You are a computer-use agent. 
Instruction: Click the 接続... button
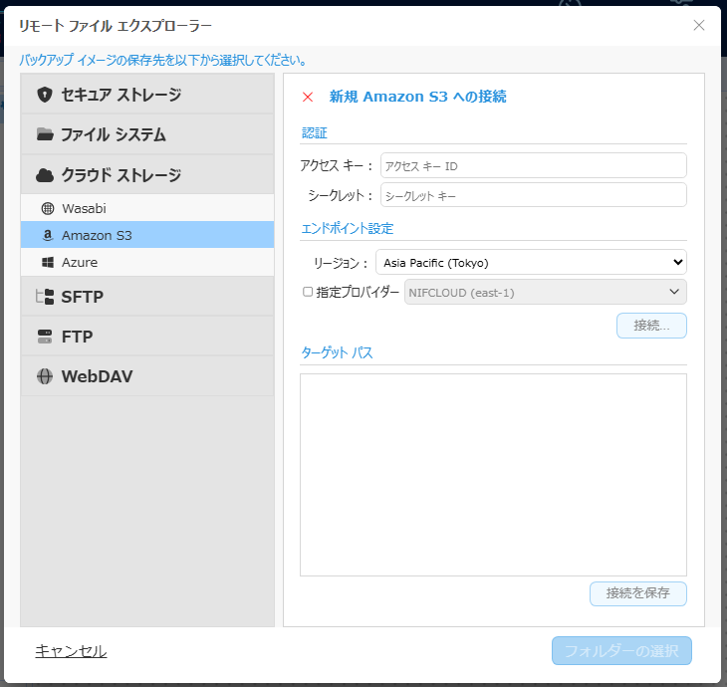click(x=651, y=326)
